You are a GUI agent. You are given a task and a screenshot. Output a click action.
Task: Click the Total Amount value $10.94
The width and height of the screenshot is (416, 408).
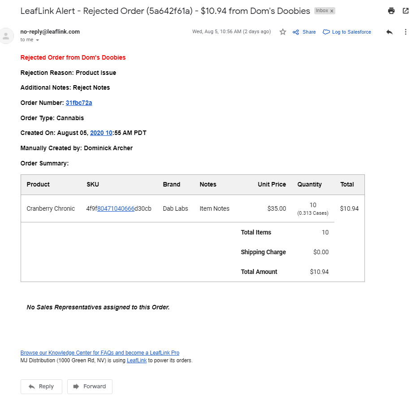tap(319, 272)
